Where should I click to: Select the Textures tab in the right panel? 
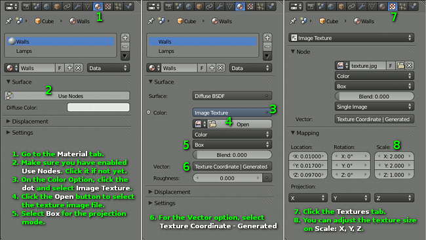393,7
